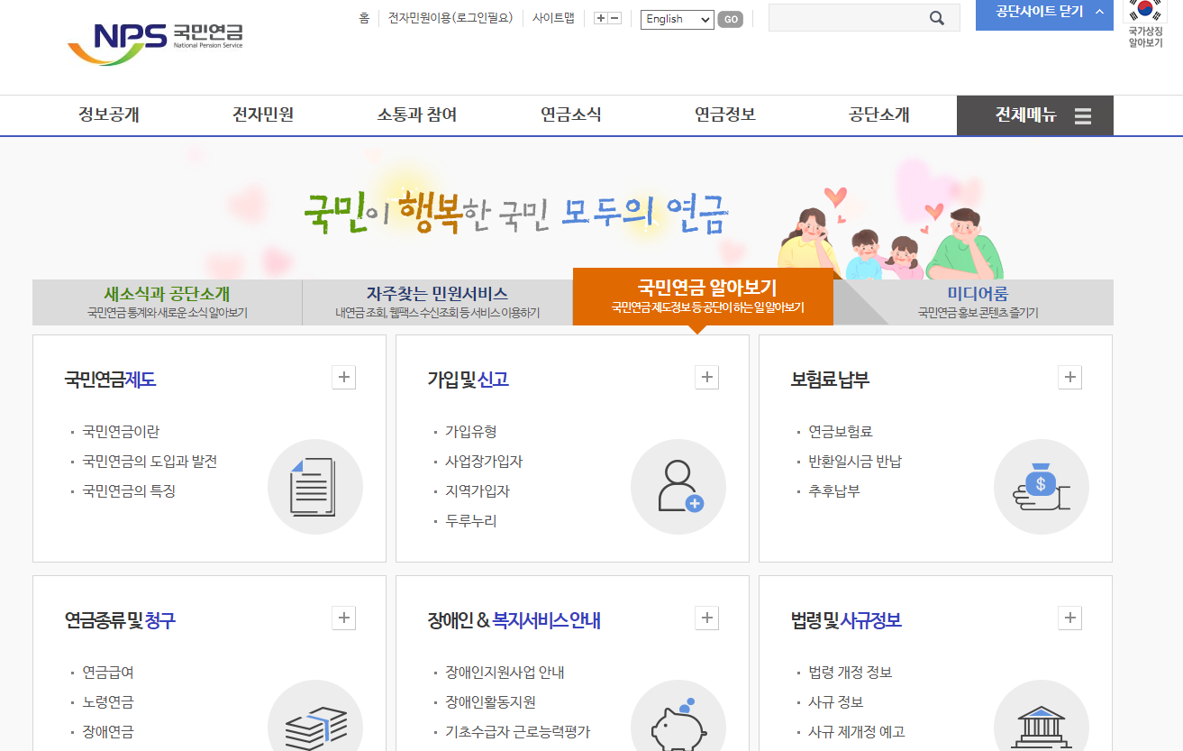Expand 법령 및 사규정보 card with plus button

[1069, 618]
